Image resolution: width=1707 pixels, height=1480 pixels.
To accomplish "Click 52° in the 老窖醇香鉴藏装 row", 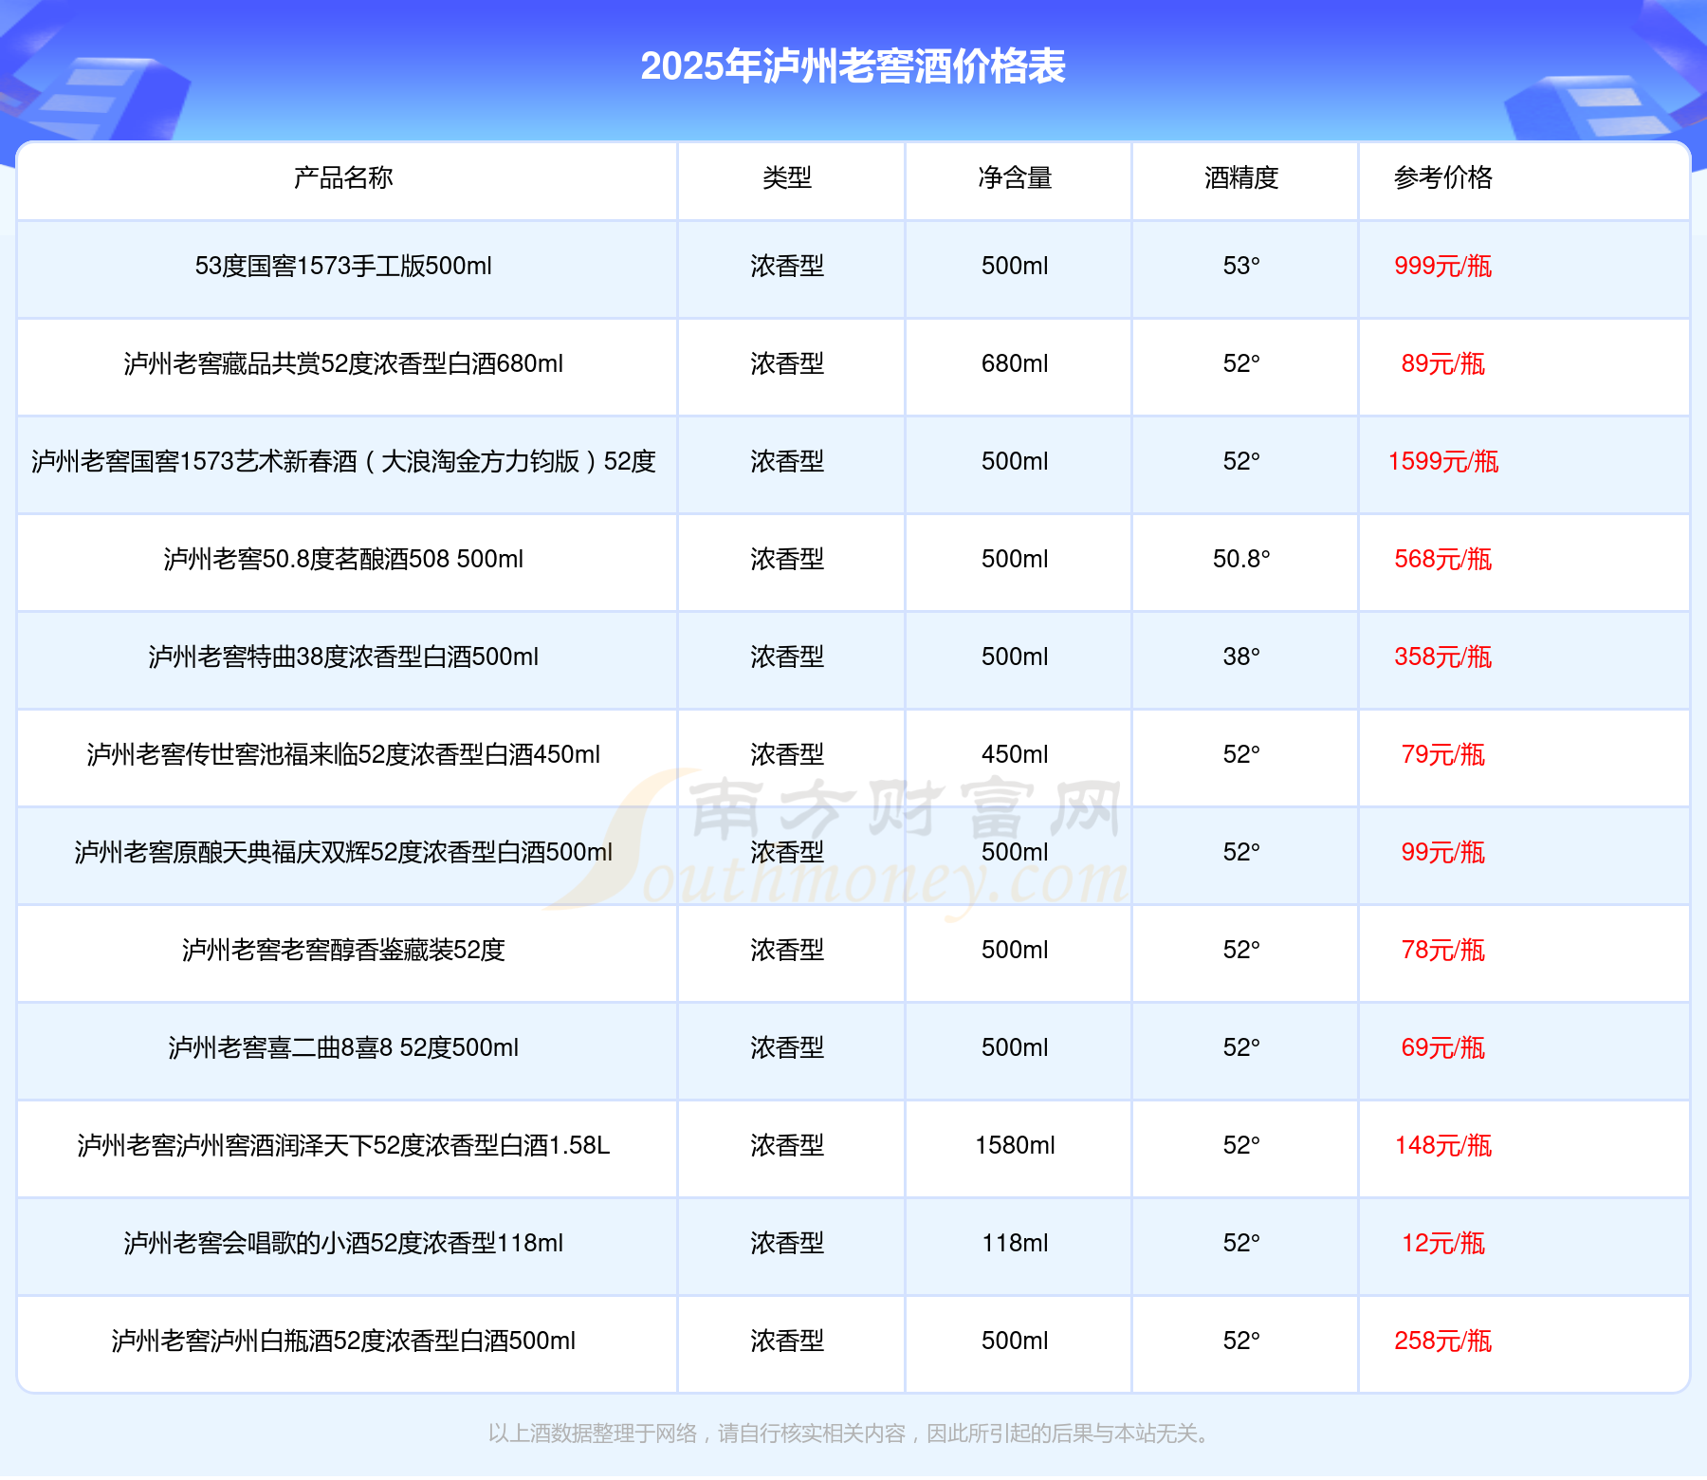I will [1241, 950].
